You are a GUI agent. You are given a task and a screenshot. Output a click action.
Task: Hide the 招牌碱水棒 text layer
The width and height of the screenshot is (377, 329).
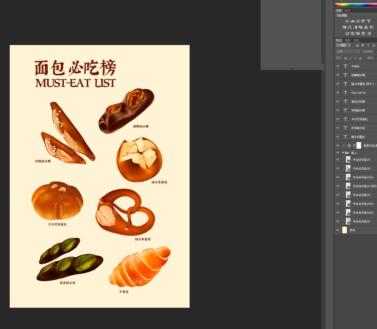[x=338, y=75]
